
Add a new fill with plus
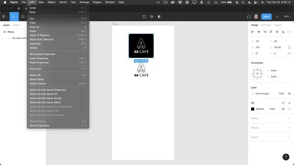(289, 103)
